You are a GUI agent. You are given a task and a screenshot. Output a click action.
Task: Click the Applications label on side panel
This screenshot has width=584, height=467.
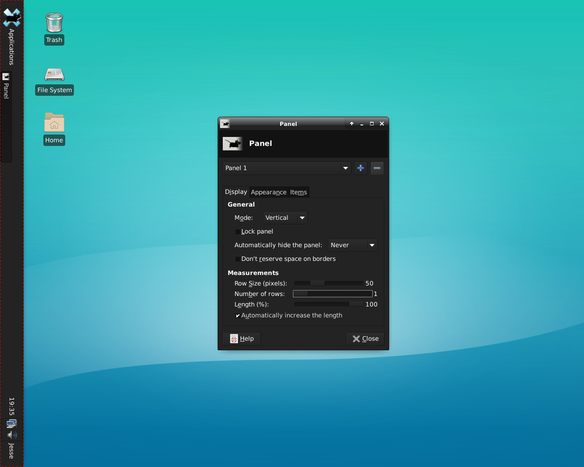tap(12, 47)
